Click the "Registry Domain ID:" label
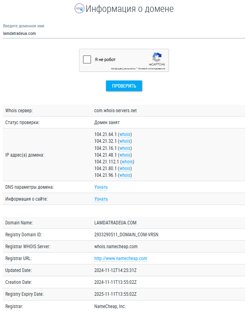248x312 pixels. coord(24,235)
